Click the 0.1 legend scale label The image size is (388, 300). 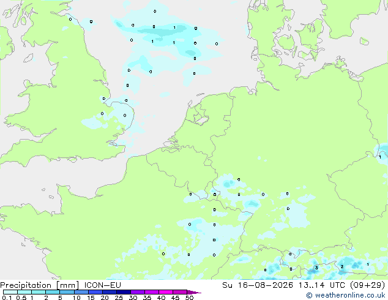pos(7,298)
